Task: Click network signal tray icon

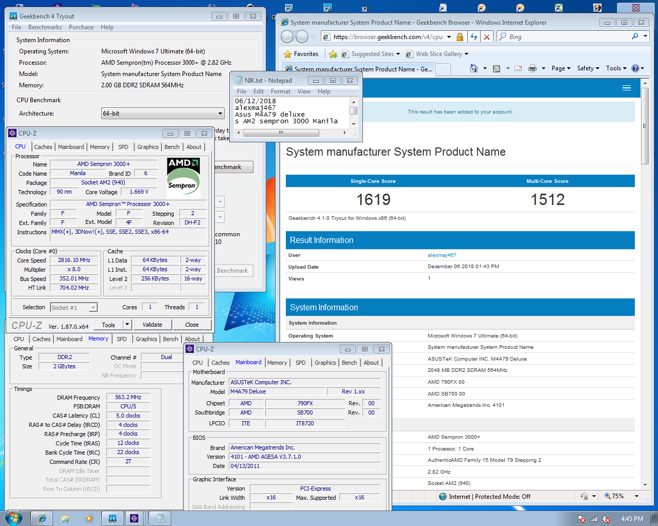Action: 594,519
